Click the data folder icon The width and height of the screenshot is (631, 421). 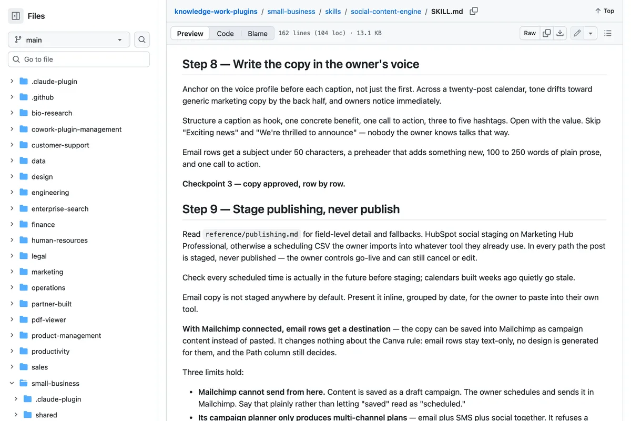pos(24,161)
